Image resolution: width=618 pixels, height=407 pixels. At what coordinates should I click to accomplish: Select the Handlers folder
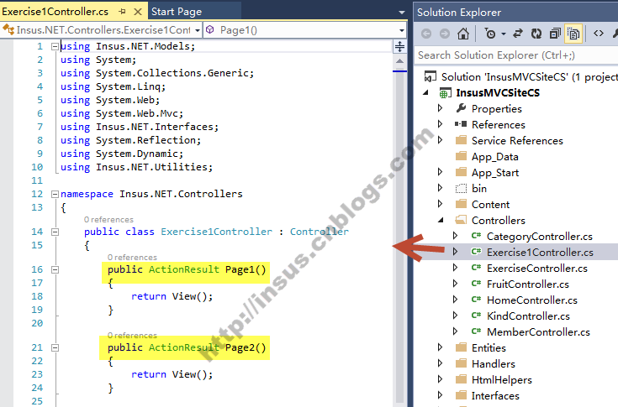(x=493, y=363)
